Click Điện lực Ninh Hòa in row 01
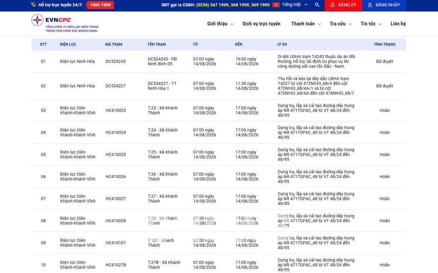The height and width of the screenshot is (273, 438). tap(77, 62)
